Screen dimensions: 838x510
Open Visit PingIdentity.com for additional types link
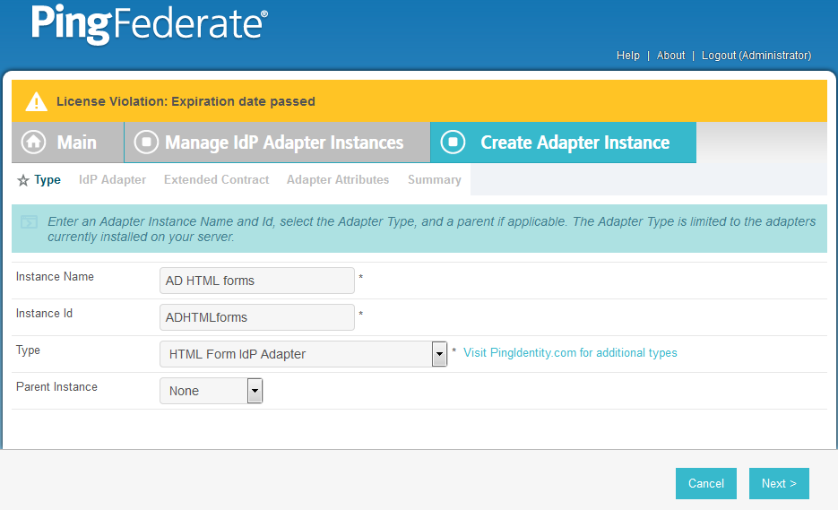[570, 353]
